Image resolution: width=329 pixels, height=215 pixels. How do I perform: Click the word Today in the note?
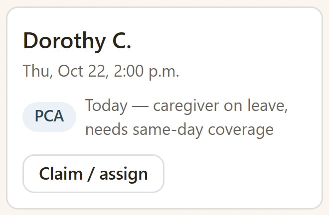coord(106,106)
